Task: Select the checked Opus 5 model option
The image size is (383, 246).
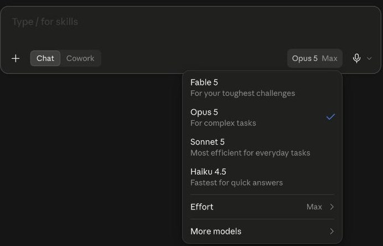Action: [x=262, y=117]
